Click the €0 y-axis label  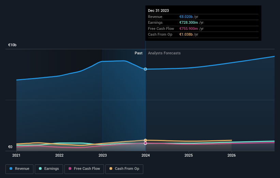pos(10,147)
